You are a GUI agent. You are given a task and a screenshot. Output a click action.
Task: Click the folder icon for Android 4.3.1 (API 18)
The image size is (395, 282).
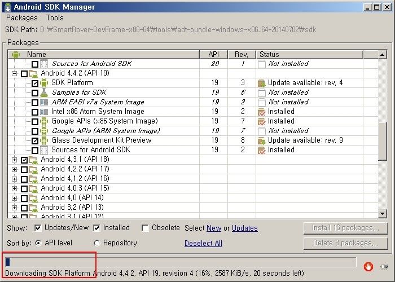click(33, 160)
